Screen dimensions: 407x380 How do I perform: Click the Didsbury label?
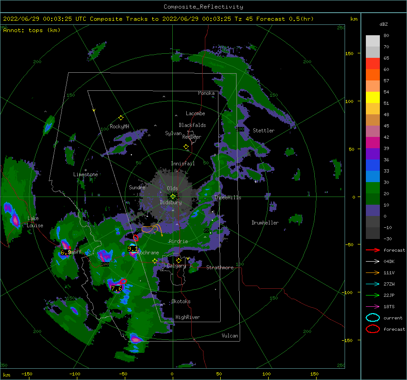point(170,202)
